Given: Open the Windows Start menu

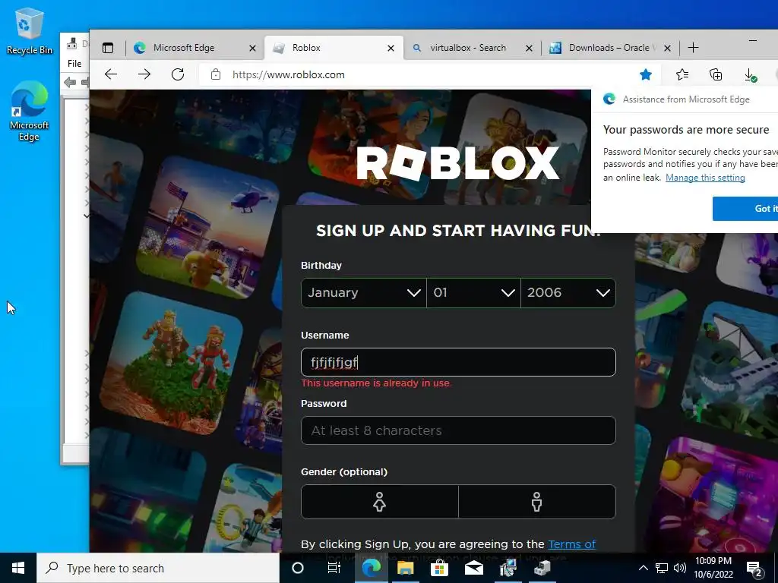Looking at the screenshot, I should pos(18,568).
